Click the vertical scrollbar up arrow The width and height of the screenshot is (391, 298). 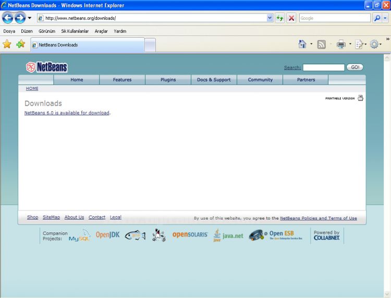coord(387,58)
